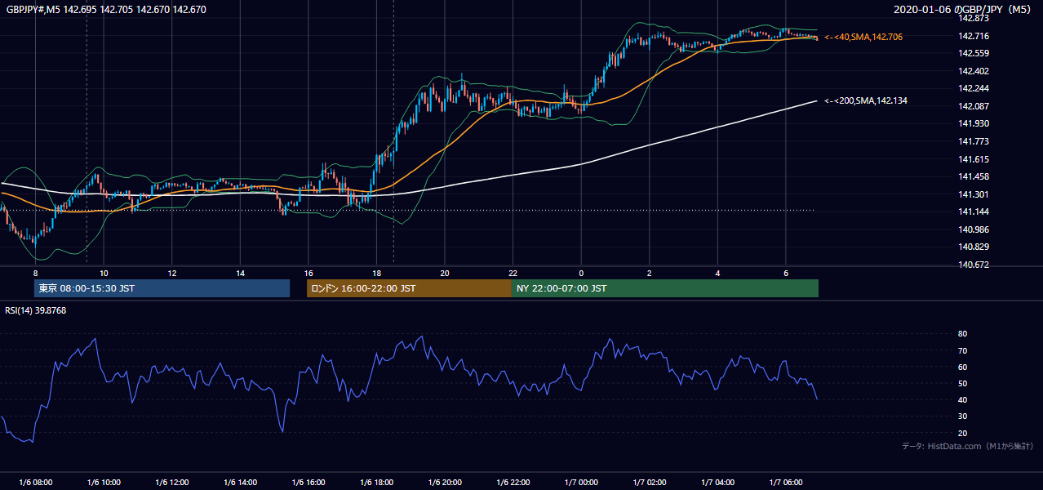Viewport: 1043px width, 490px height.
Task: Click the date label 1/6 08:00
Action: (x=35, y=482)
